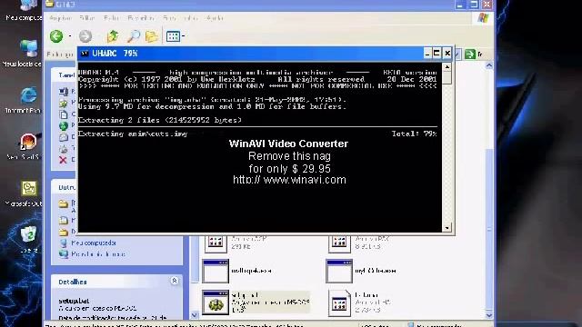This screenshot has height=327, width=582.
Task: Select the setup.bat gear icon file
Action: (216, 302)
